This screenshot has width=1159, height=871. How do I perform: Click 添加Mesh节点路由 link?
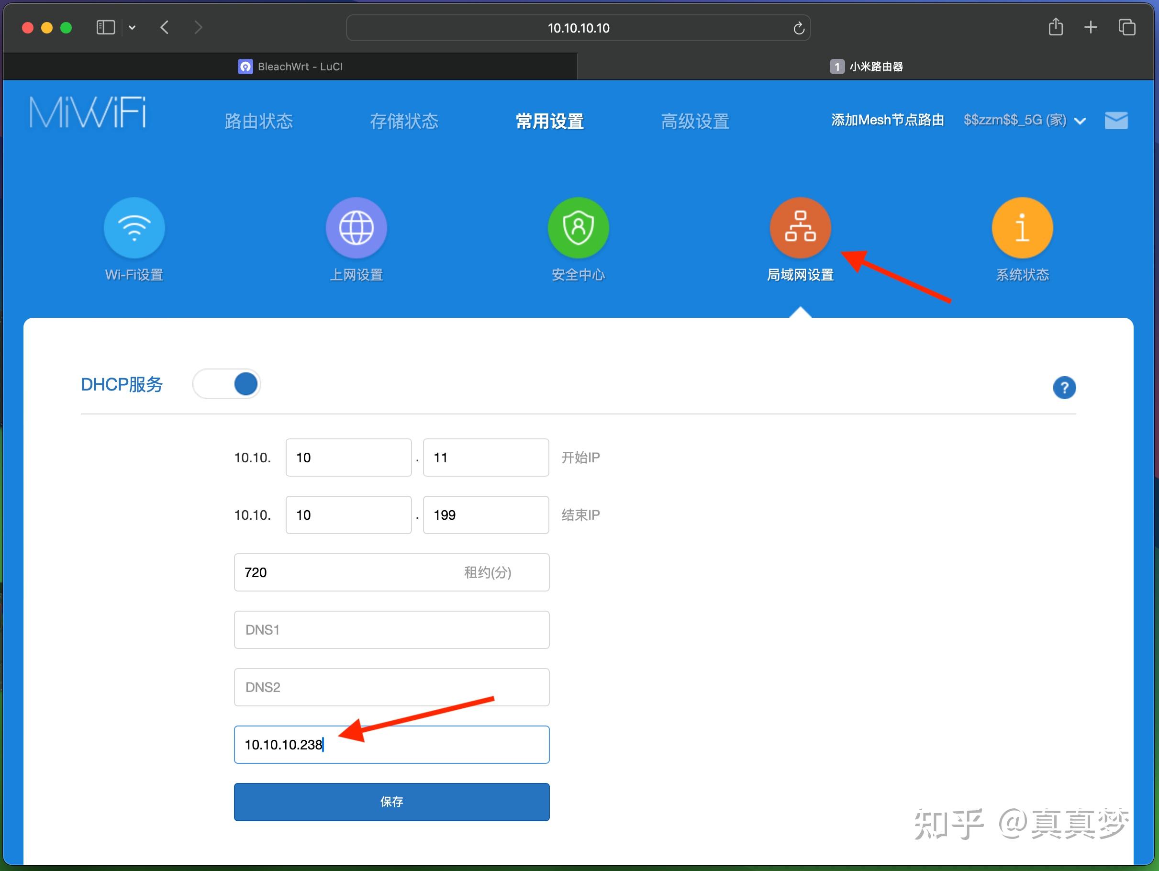pyautogui.click(x=887, y=120)
